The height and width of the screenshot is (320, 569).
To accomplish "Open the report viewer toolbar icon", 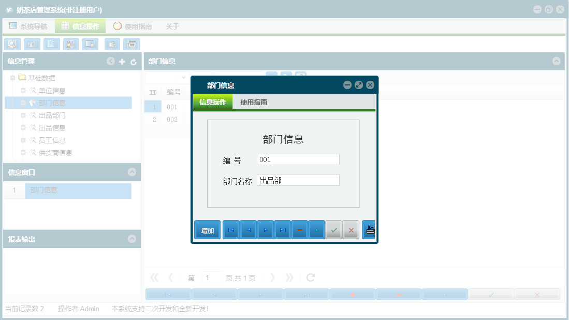I will tap(32, 44).
